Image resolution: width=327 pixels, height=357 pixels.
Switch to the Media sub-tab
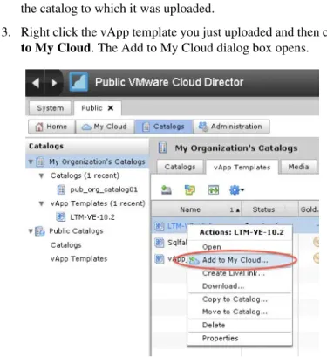click(298, 167)
